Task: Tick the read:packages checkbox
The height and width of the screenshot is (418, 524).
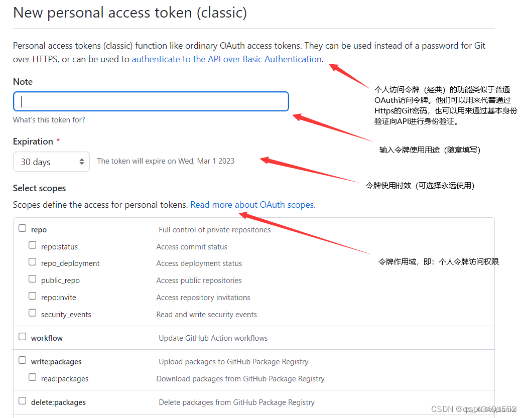Action: point(33,377)
